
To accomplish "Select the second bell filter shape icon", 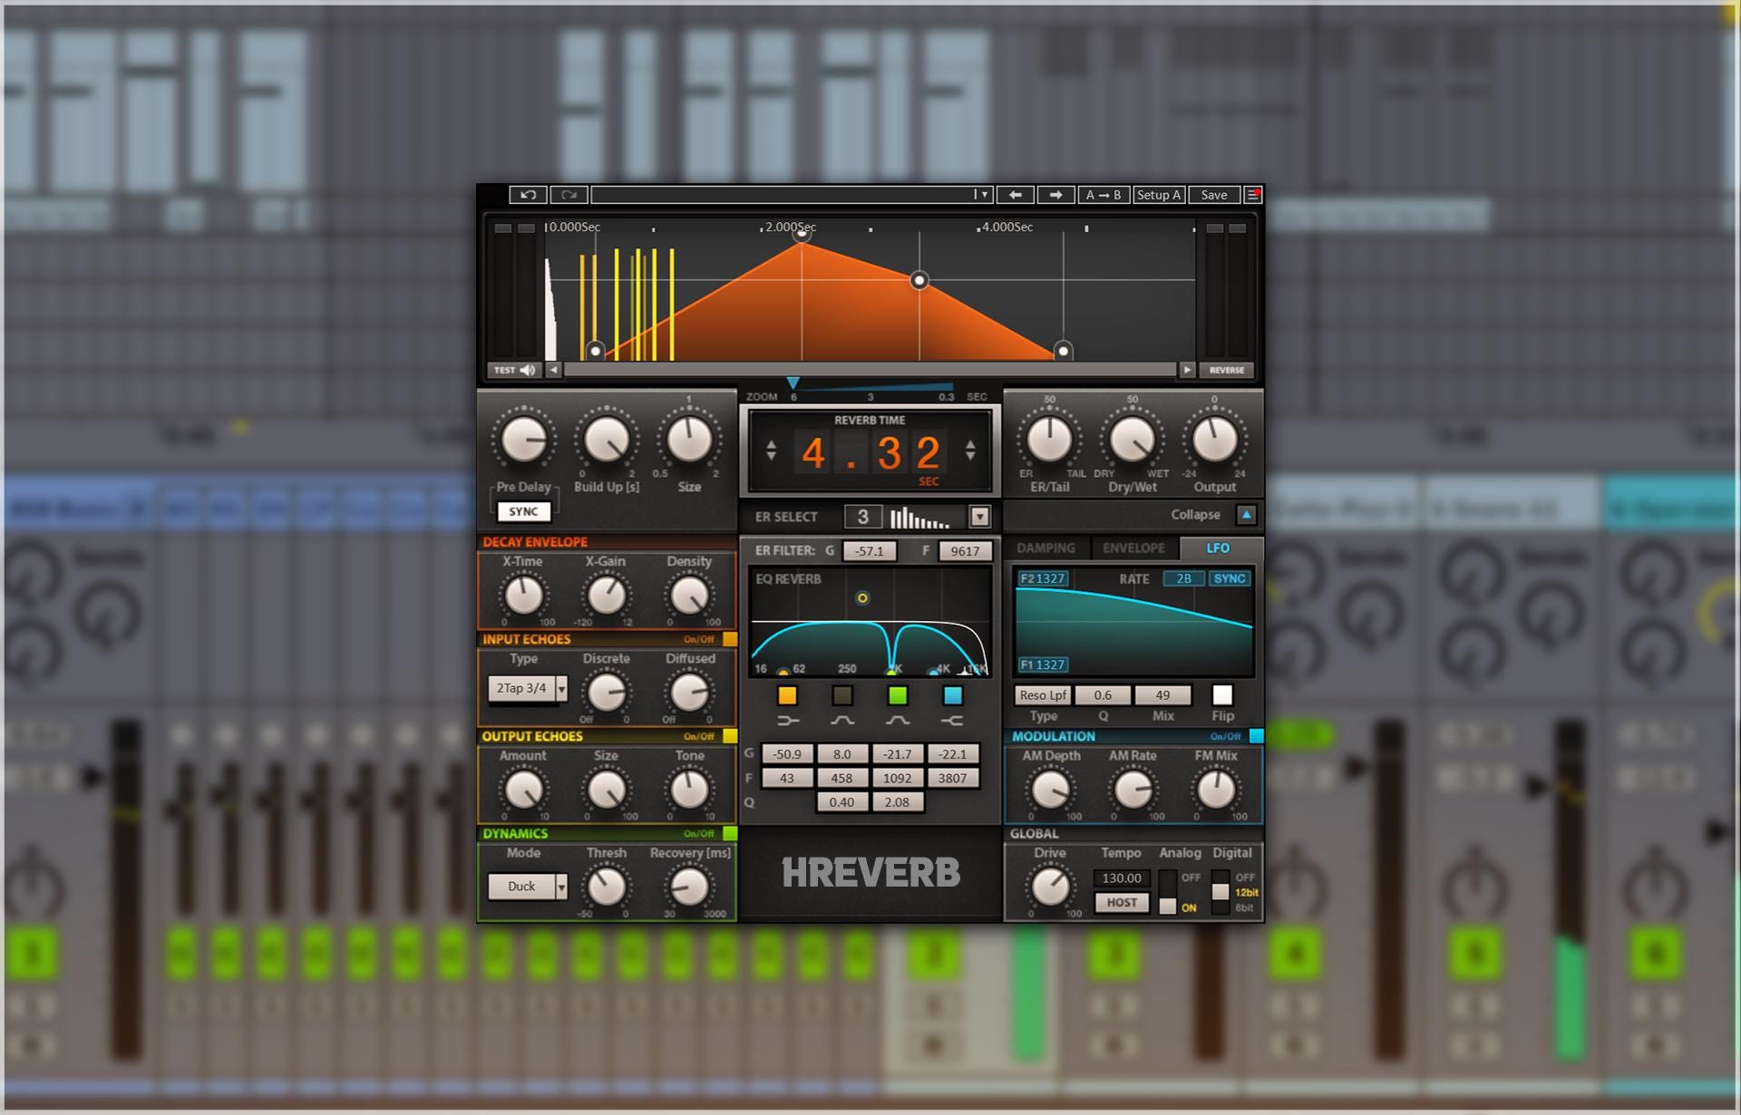I will (898, 721).
